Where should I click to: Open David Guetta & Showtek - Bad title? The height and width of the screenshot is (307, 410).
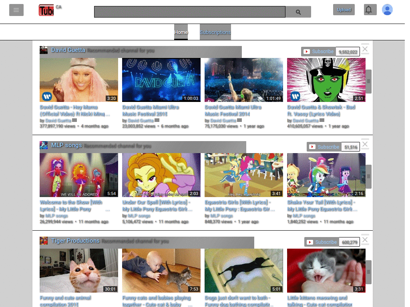[x=321, y=111]
